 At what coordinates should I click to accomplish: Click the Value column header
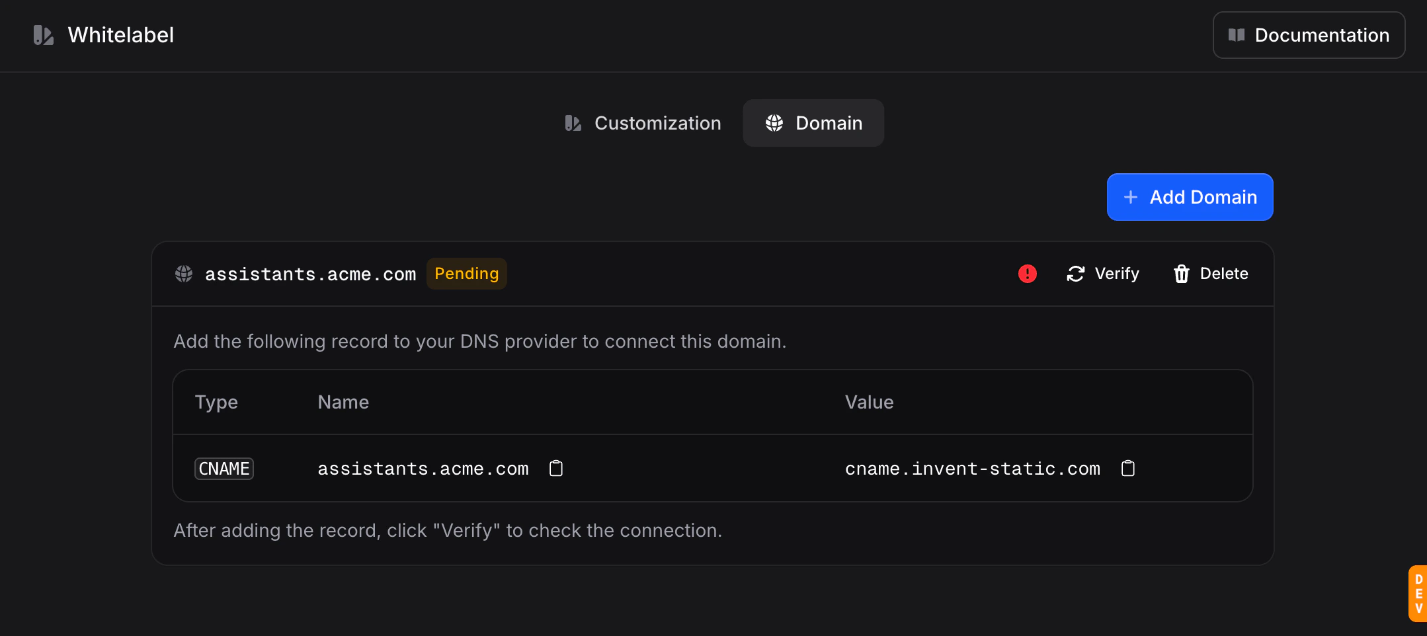[870, 402]
